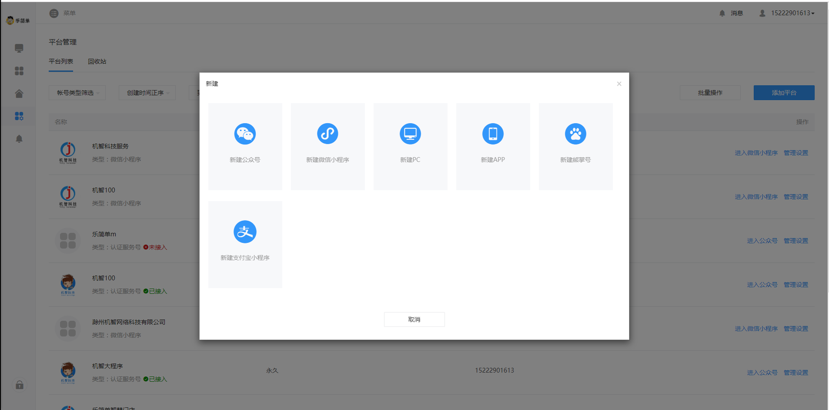Click the 未接入 status on 乐简单m

click(x=155, y=247)
